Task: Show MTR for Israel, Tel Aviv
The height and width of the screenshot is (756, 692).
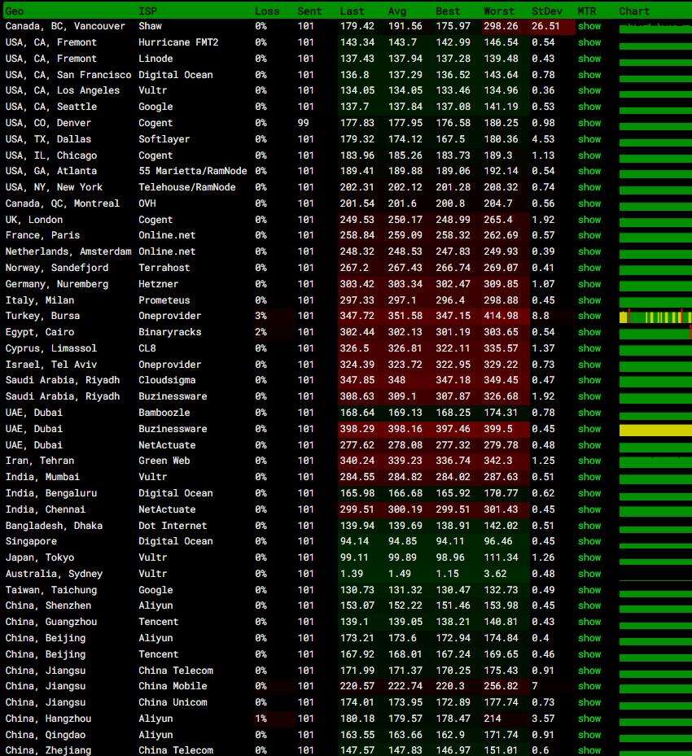Action: click(589, 365)
